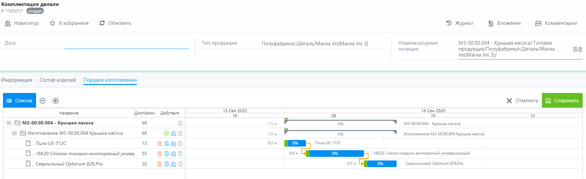
Task: Show info for М3-00.00.004 Крышка насоса row
Action: 180,123
